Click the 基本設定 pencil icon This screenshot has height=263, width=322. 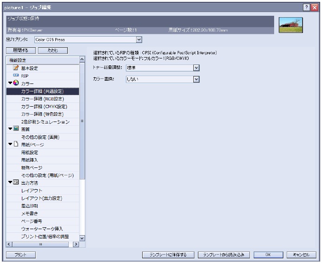click(x=15, y=68)
